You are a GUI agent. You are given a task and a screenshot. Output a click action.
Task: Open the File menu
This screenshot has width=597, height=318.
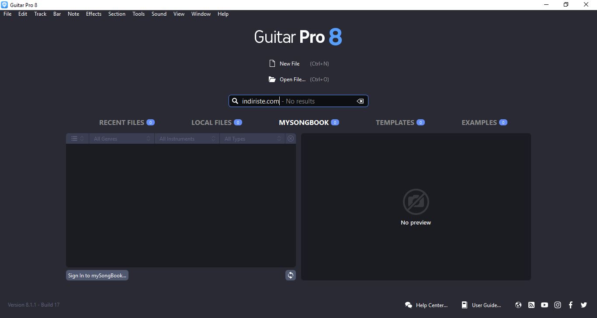(x=7, y=14)
